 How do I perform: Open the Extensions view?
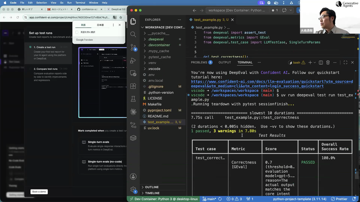coord(133,86)
